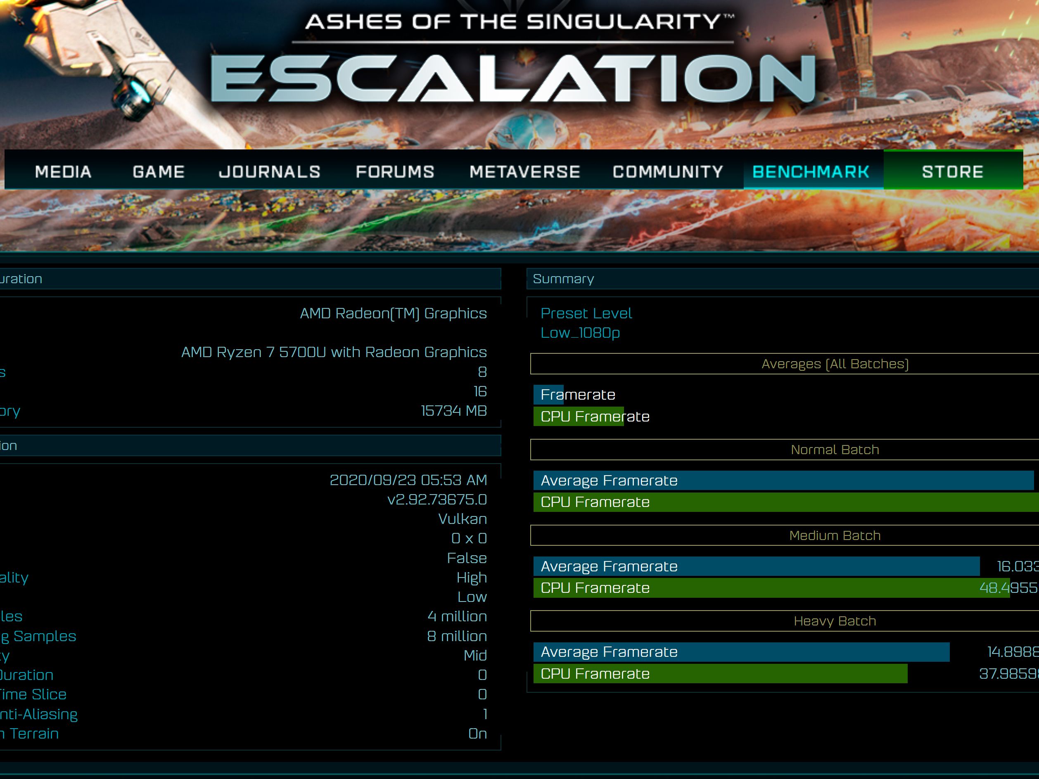Select the 16.033 framerate value
The width and height of the screenshot is (1039, 779).
click(x=1018, y=566)
